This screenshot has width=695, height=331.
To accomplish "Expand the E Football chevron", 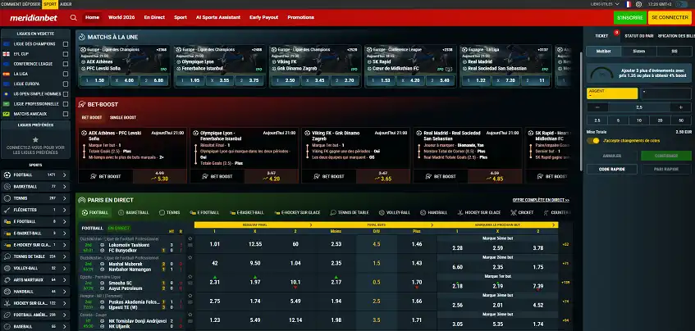I will point(64,221).
